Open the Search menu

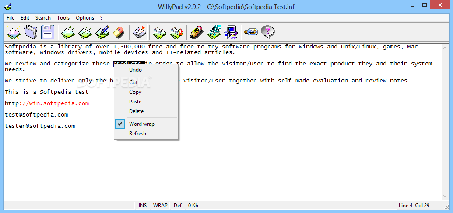(43, 18)
